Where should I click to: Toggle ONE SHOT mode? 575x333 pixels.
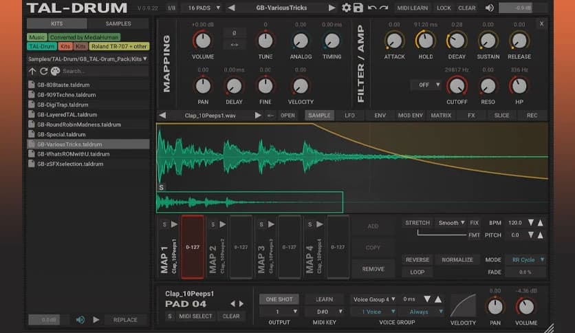point(279,299)
